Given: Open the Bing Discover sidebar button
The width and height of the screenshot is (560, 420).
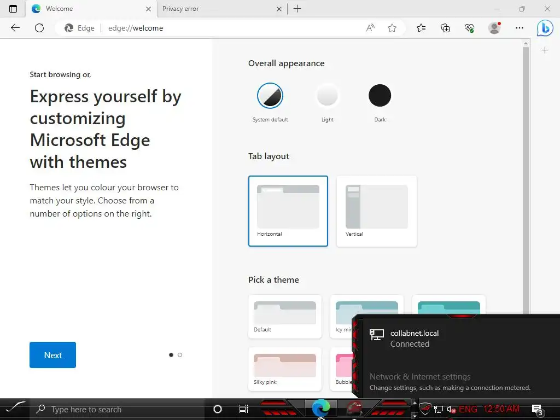Looking at the screenshot, I should [x=545, y=28].
